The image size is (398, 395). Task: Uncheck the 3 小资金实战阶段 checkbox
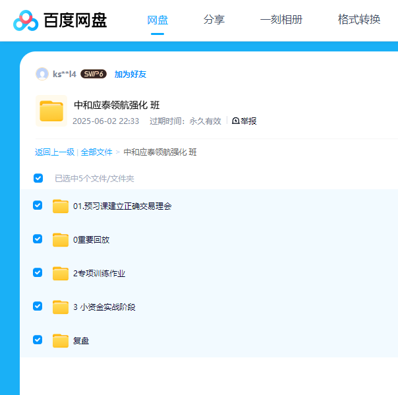click(x=38, y=306)
